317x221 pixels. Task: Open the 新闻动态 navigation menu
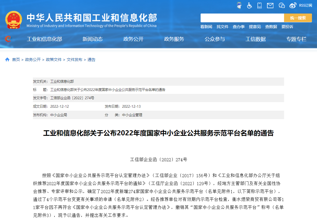point(92,39)
